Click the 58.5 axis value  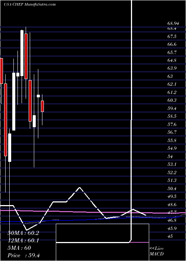click(x=172, y=116)
